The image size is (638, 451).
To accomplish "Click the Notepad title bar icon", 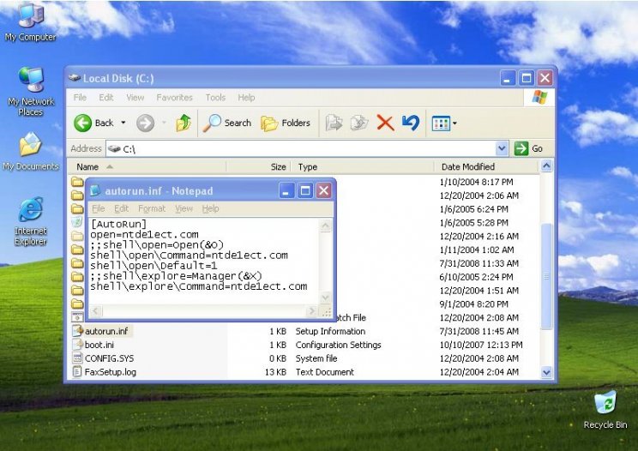I will point(95,190).
